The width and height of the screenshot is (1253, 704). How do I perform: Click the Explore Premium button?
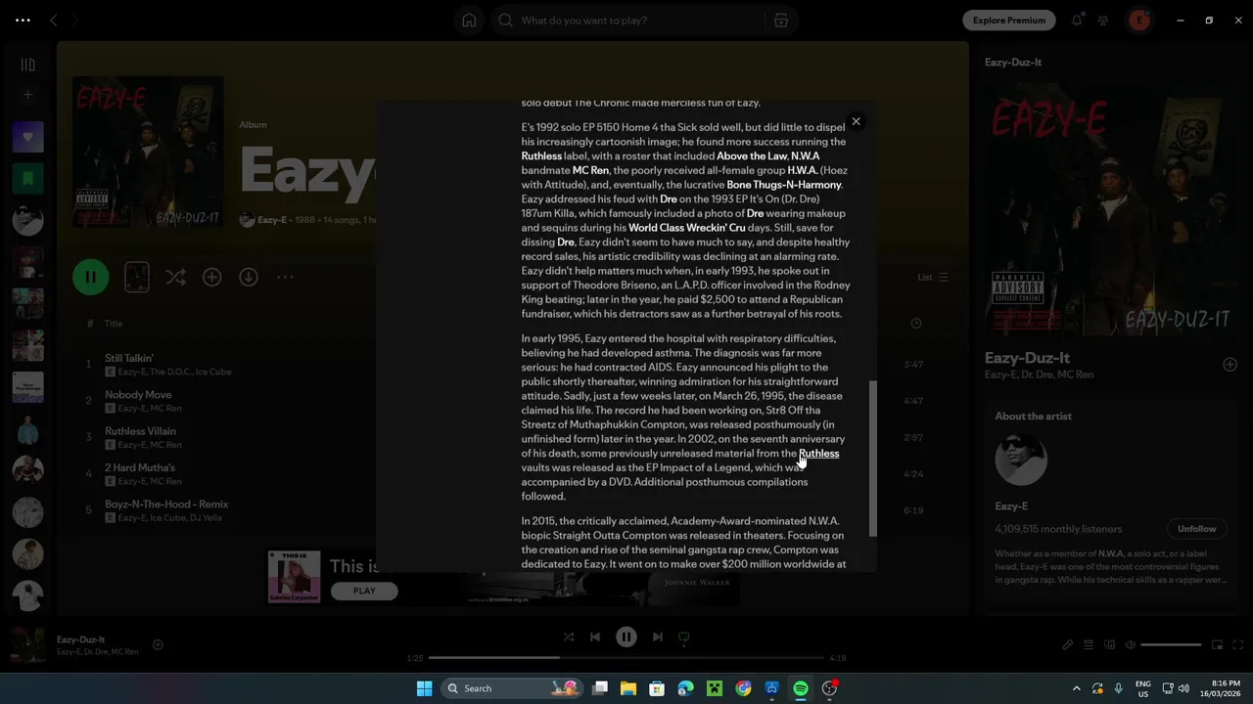[x=1008, y=20]
